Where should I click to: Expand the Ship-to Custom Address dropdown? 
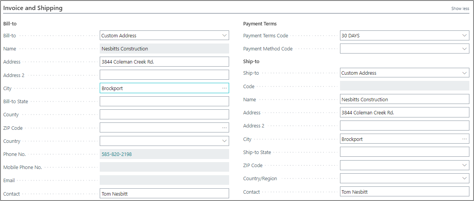(x=465, y=73)
